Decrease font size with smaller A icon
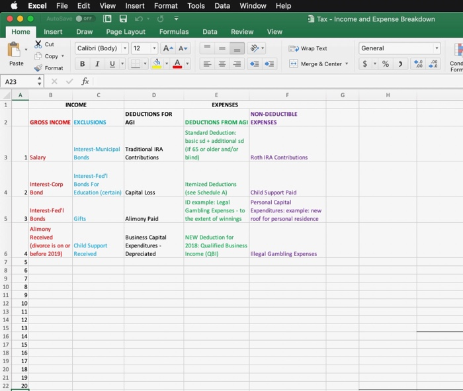The image size is (463, 391). click(x=183, y=48)
